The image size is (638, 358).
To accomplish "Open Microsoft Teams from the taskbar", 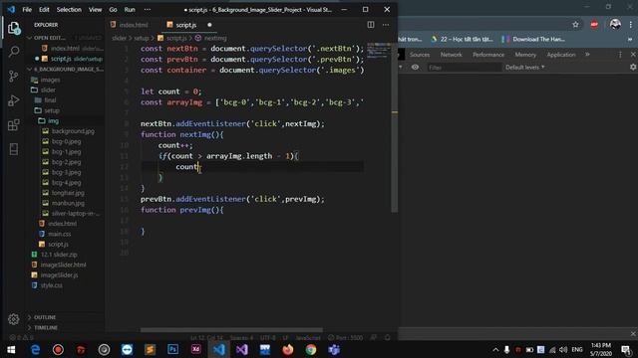I will pyautogui.click(x=334, y=349).
